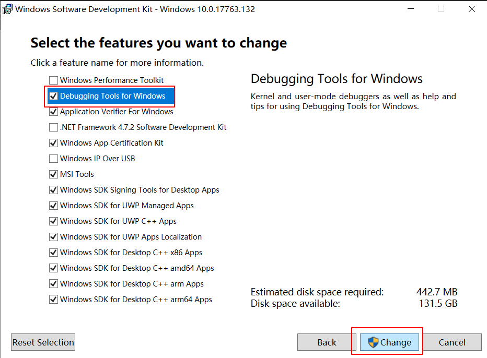Viewport: 487px width, 358px height.
Task: Toggle Windows SDK for Desktop C++ arm Apps checkbox
Action: [53, 284]
